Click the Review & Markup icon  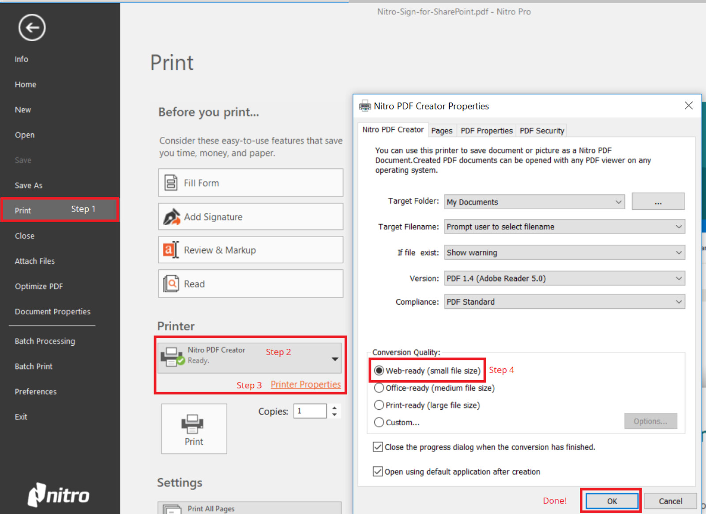coord(171,250)
